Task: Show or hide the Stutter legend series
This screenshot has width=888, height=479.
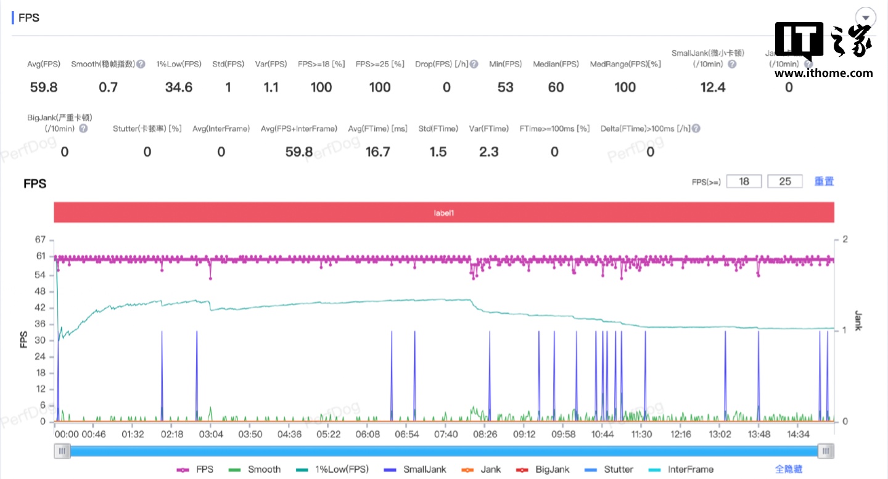Action: [610, 469]
